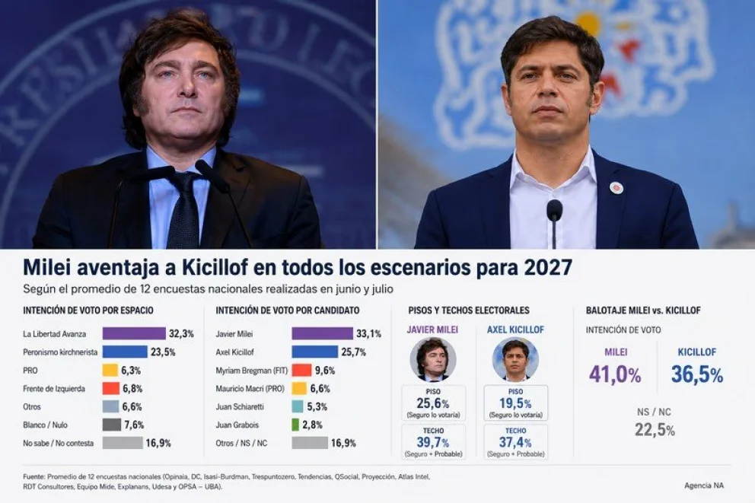755x503 pixels.
Task: Click the Agencia NA credit
Action: pyautogui.click(x=703, y=485)
